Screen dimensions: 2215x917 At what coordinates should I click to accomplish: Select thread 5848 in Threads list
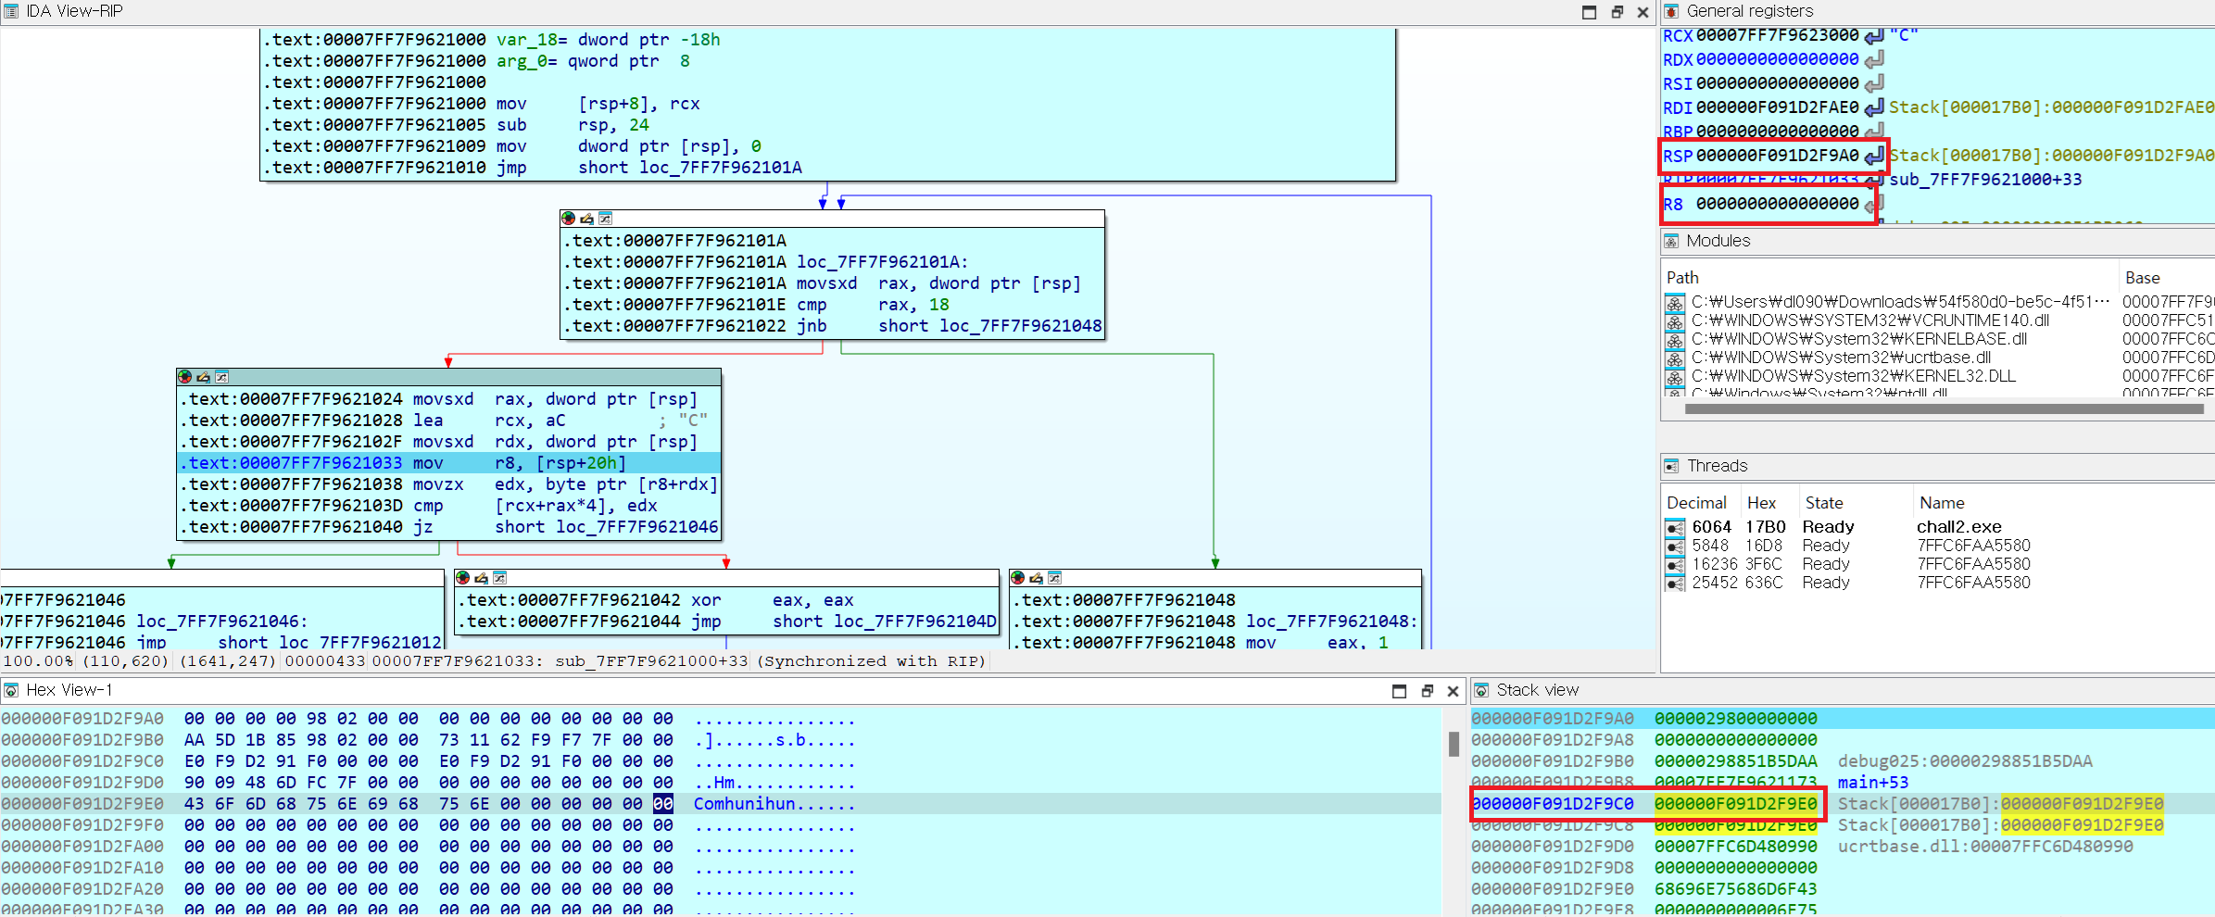point(1939,546)
